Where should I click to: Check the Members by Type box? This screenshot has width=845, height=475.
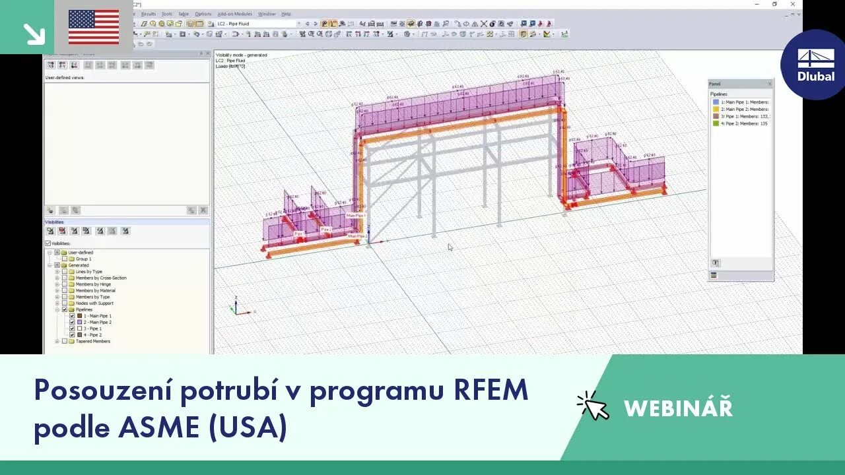click(x=64, y=297)
